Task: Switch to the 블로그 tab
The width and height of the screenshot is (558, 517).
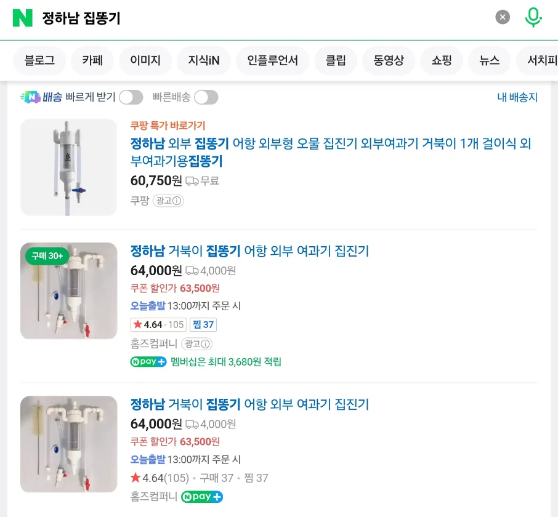Action: point(39,60)
